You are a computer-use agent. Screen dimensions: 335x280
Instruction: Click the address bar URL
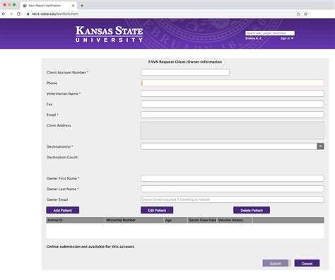(x=55, y=14)
